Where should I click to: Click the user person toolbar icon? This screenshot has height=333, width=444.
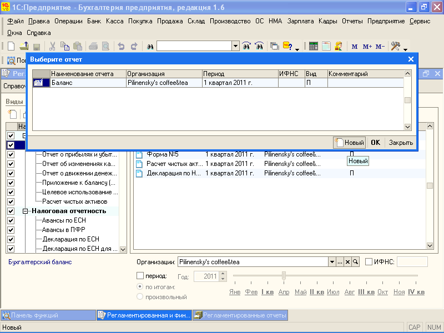(x=339, y=46)
